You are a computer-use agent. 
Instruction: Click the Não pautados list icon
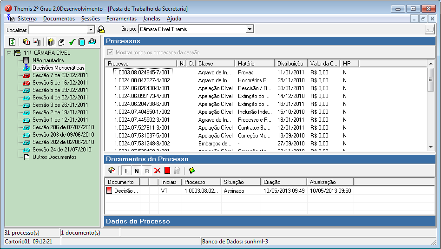(x=26, y=60)
